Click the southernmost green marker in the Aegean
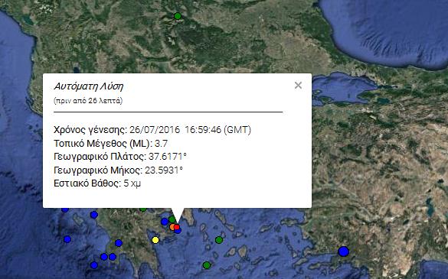The height and width of the screenshot is (279, 448). click(x=207, y=265)
